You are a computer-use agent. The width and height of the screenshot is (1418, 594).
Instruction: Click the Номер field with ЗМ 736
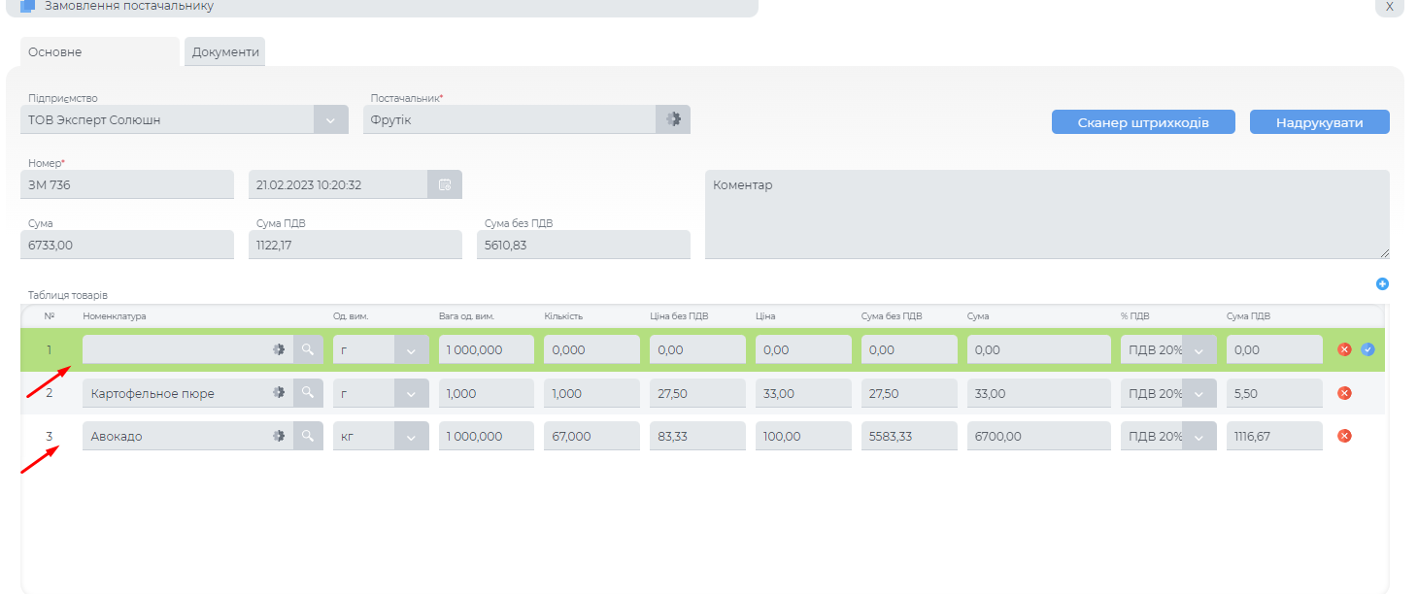tap(126, 184)
